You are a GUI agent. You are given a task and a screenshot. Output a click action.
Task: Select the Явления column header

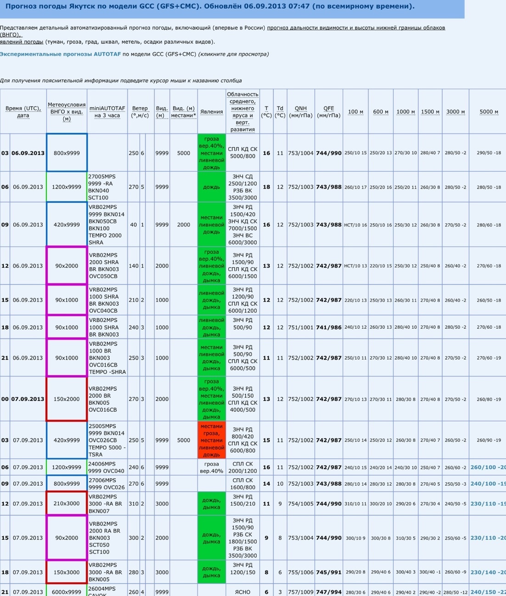[211, 112]
